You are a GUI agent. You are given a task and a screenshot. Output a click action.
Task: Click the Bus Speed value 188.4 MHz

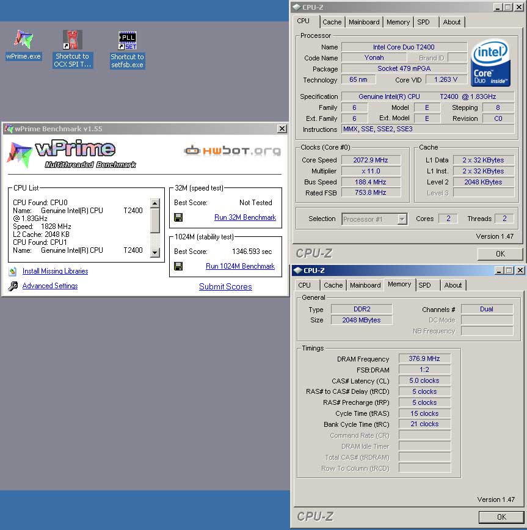coord(371,182)
